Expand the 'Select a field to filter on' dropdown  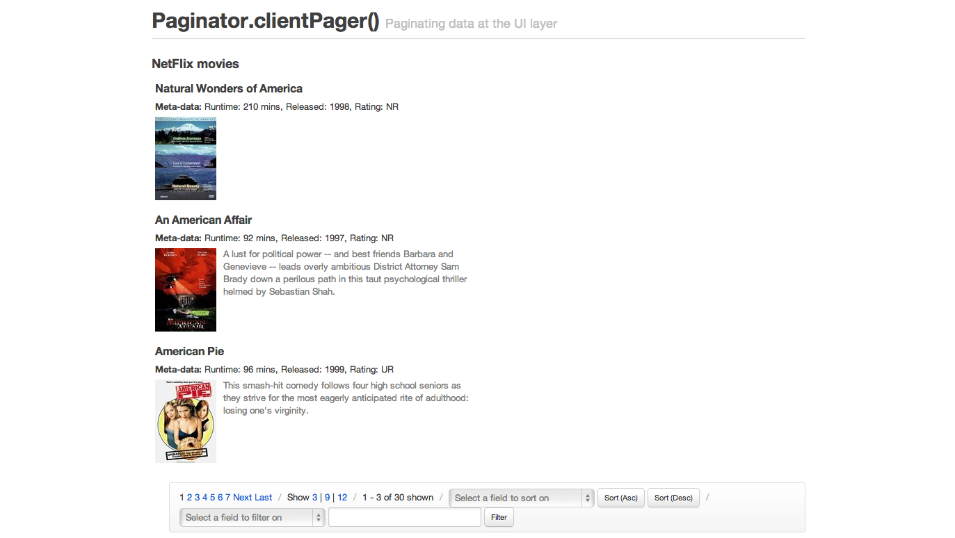coord(252,517)
